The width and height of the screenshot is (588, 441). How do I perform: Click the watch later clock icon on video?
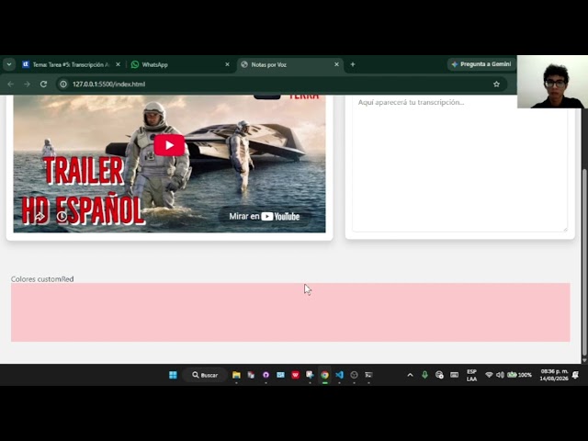click(x=62, y=217)
